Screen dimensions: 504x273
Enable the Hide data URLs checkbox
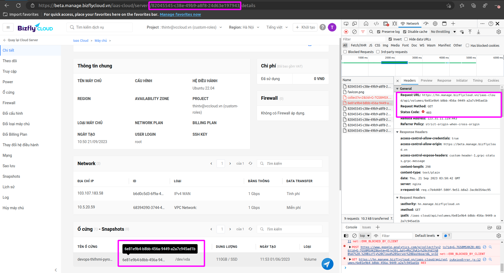click(x=406, y=39)
